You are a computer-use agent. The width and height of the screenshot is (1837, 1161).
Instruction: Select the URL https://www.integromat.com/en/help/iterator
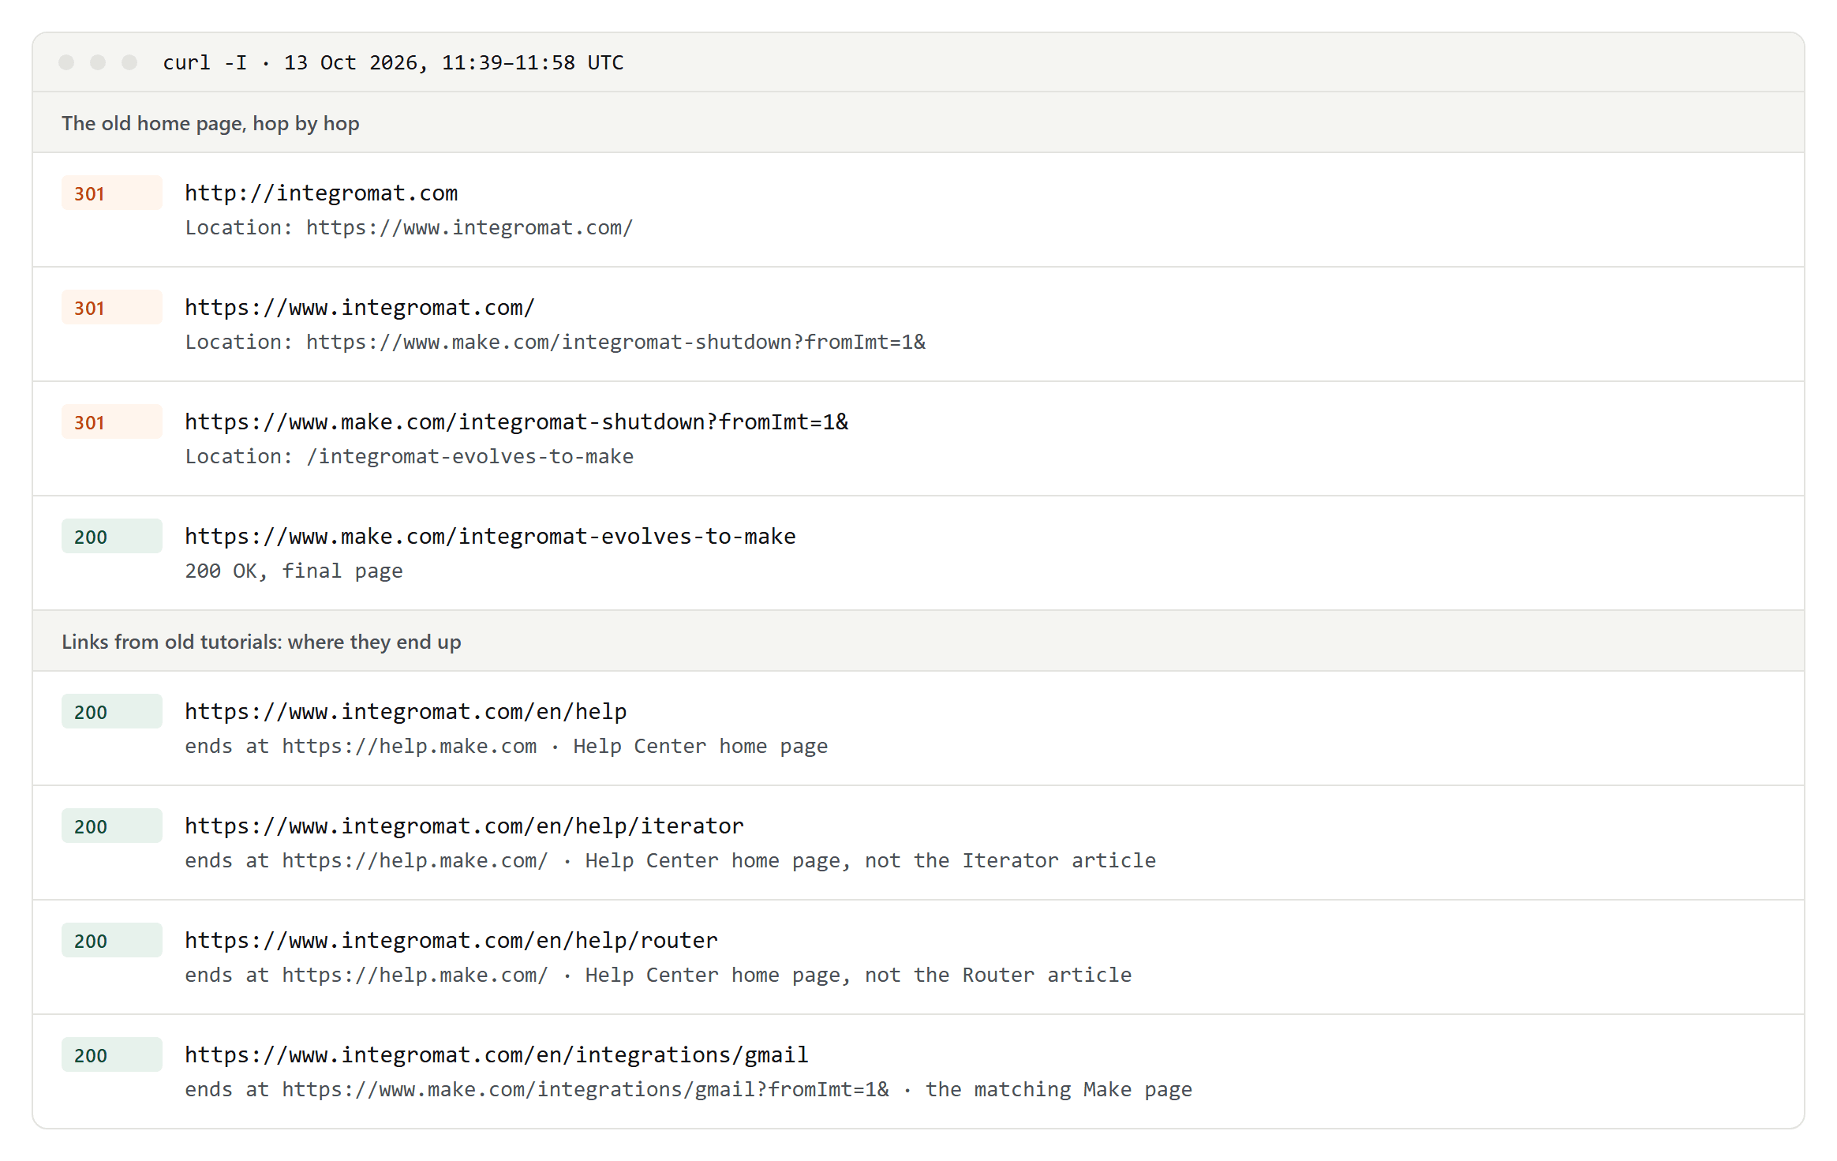(464, 826)
